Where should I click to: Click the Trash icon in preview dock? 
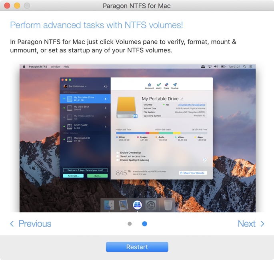point(168,205)
